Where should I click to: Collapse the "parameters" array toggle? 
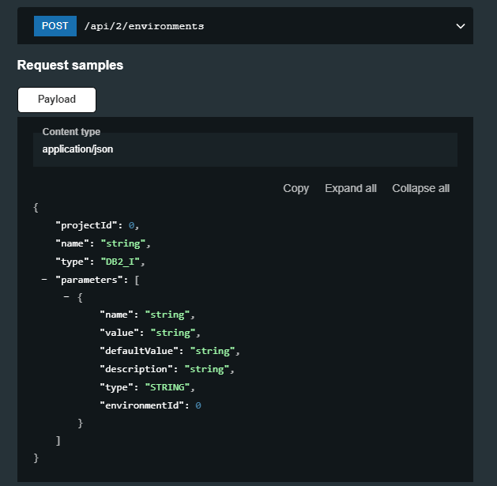tap(45, 280)
